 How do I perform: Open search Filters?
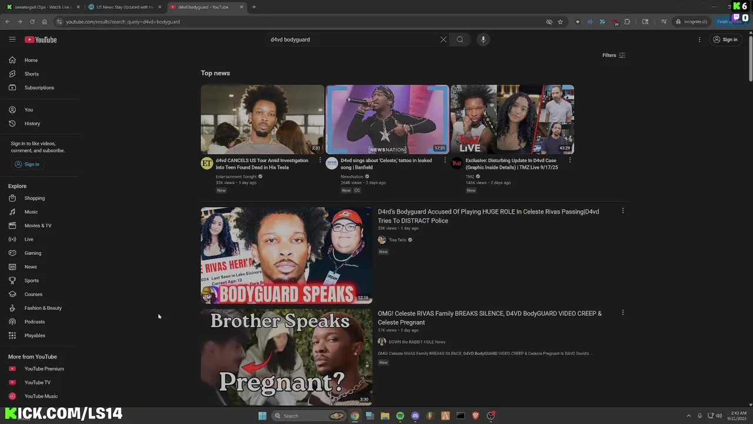click(614, 55)
